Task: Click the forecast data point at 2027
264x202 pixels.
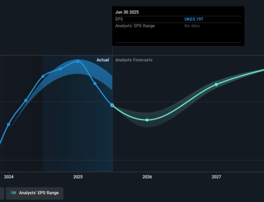Action: pos(216,84)
